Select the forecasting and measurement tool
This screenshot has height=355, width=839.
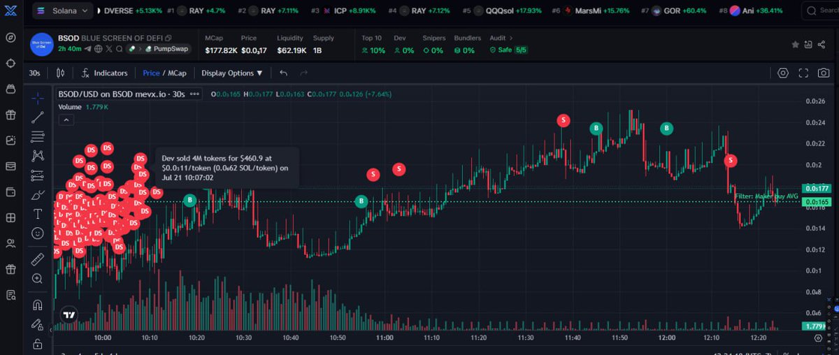pyautogui.click(x=38, y=175)
